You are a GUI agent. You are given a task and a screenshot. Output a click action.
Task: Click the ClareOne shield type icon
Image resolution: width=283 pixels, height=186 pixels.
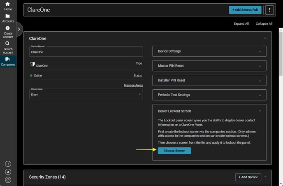coord(32,64)
